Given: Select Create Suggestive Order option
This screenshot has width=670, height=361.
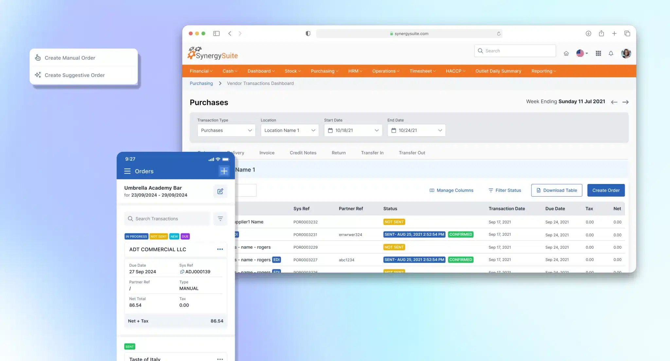Looking at the screenshot, I should [83, 75].
